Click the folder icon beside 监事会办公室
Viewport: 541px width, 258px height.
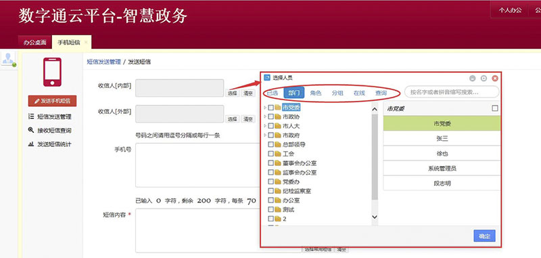point(278,173)
